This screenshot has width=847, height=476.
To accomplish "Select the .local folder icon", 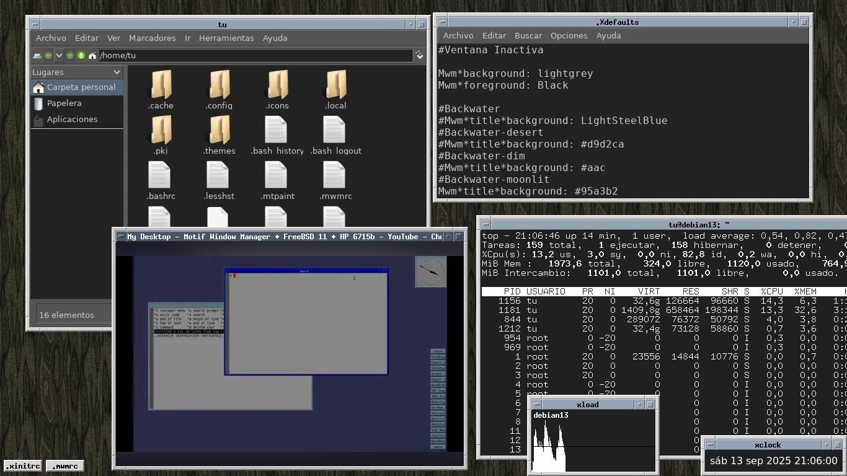I will [335, 85].
